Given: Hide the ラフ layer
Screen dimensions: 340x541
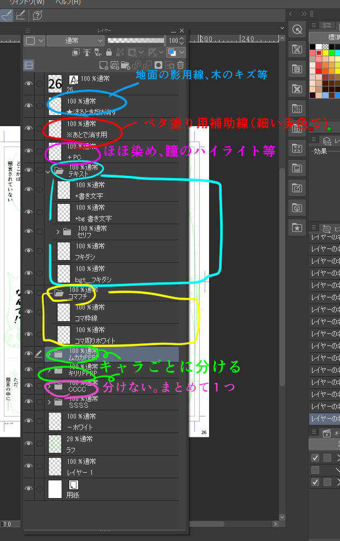Looking at the screenshot, I should click(x=28, y=444).
